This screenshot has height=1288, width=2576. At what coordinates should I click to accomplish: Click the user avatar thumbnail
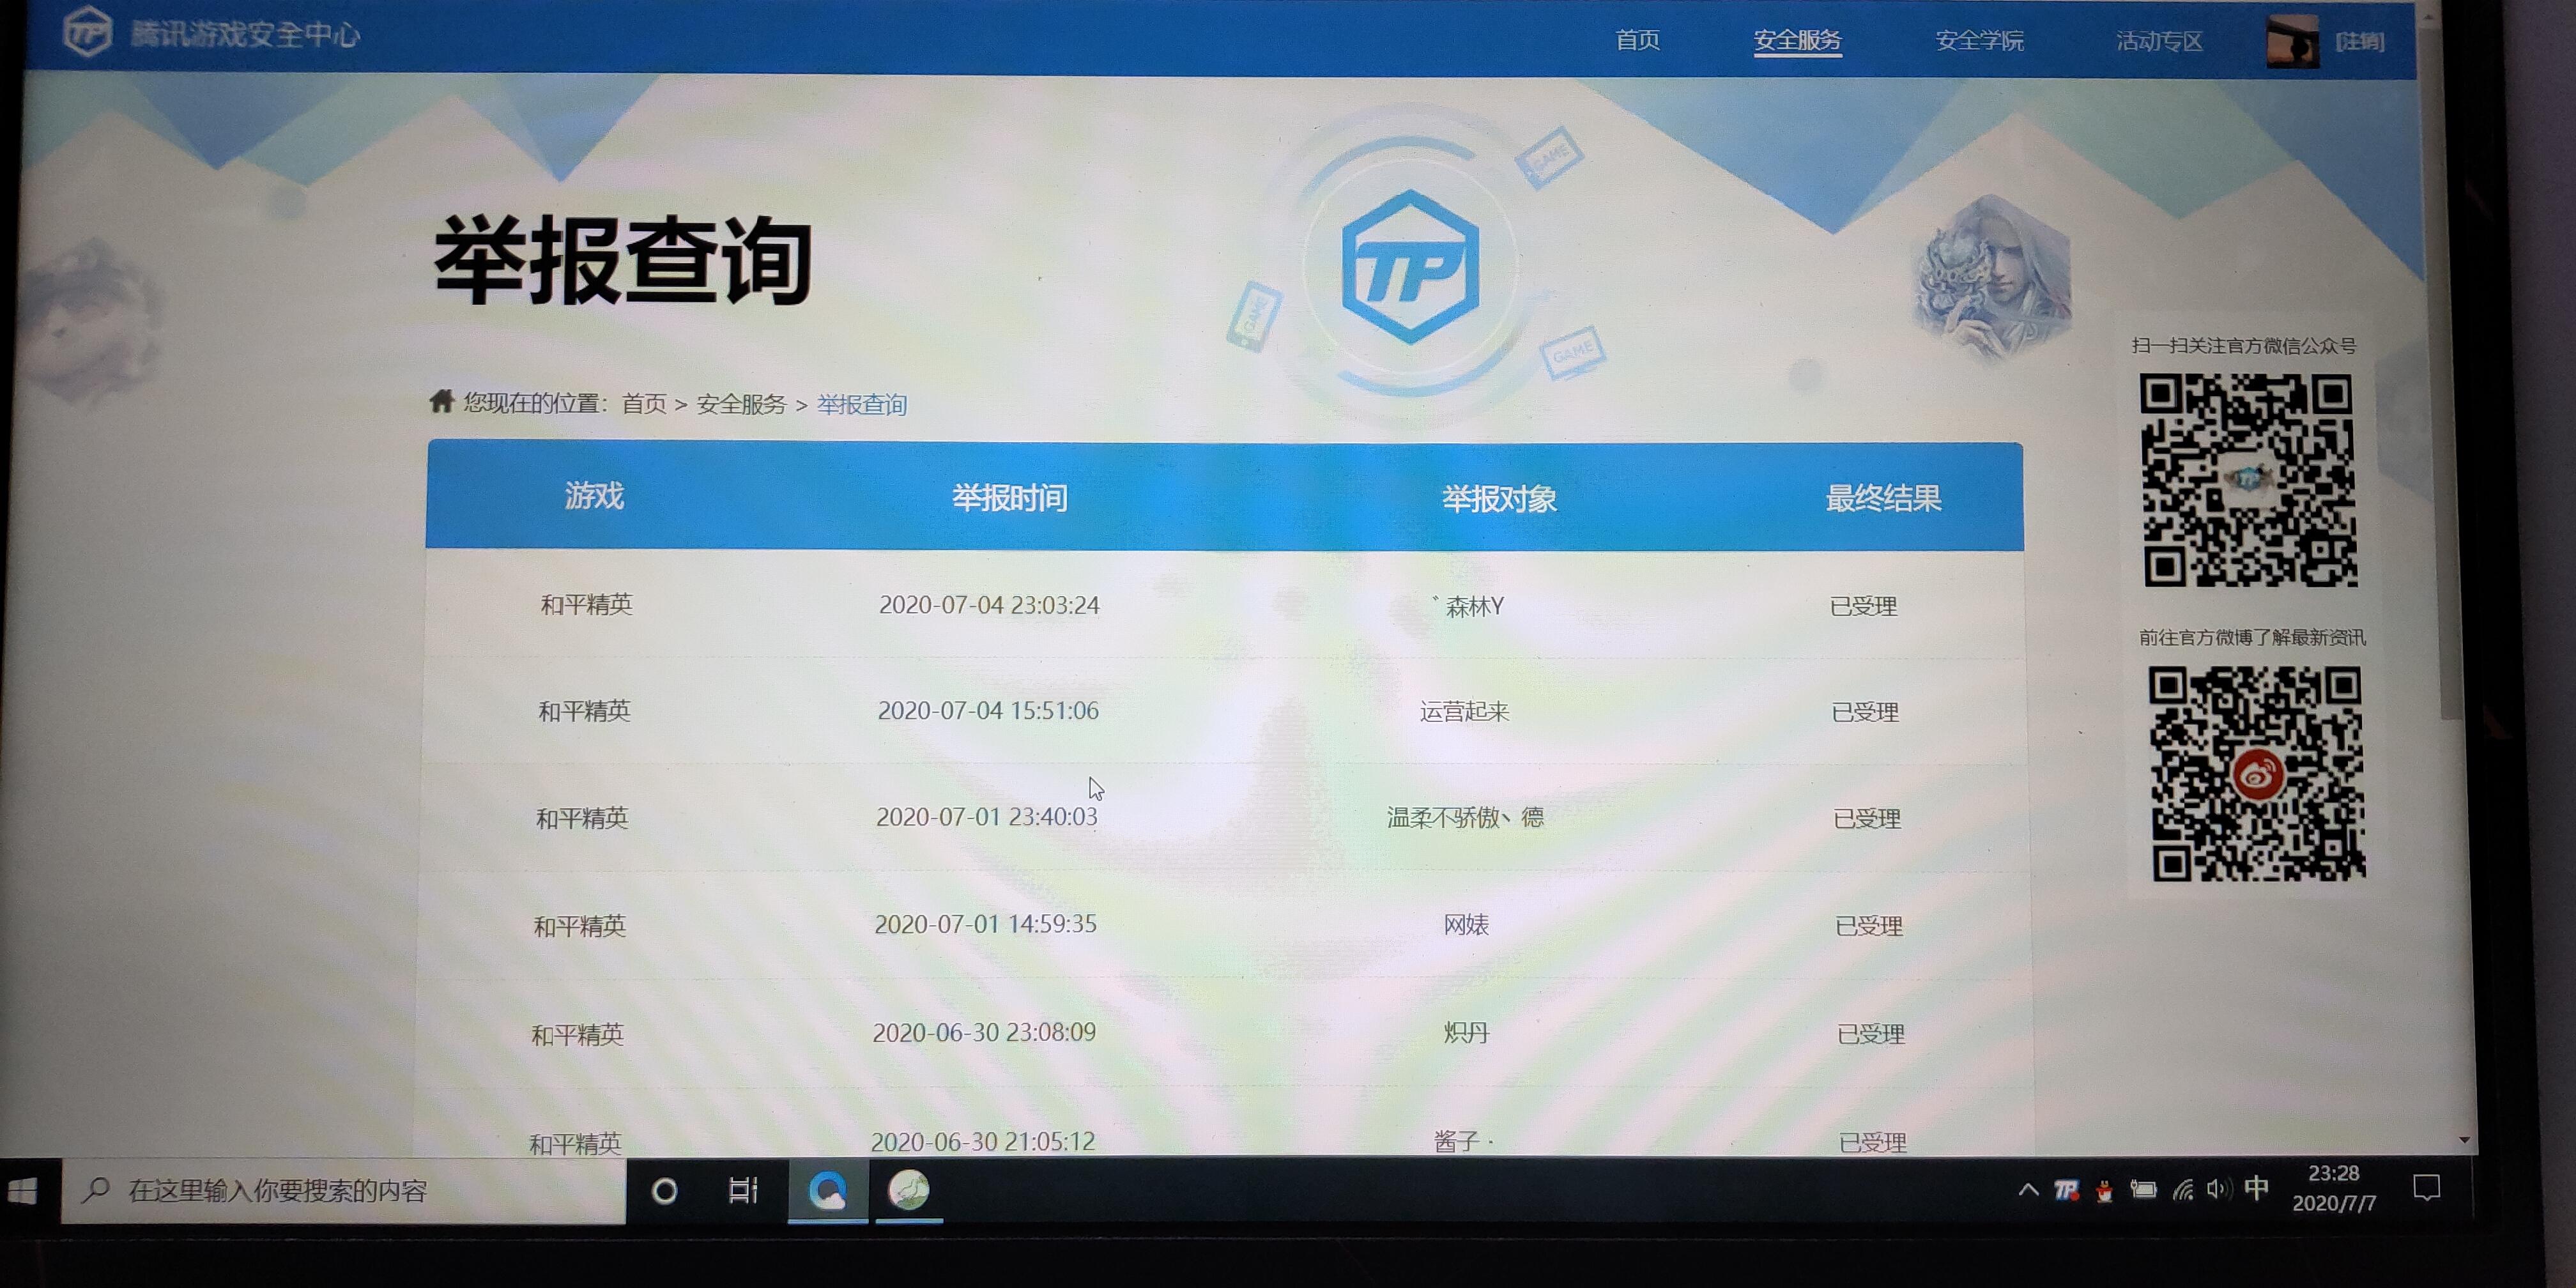click(x=2292, y=42)
